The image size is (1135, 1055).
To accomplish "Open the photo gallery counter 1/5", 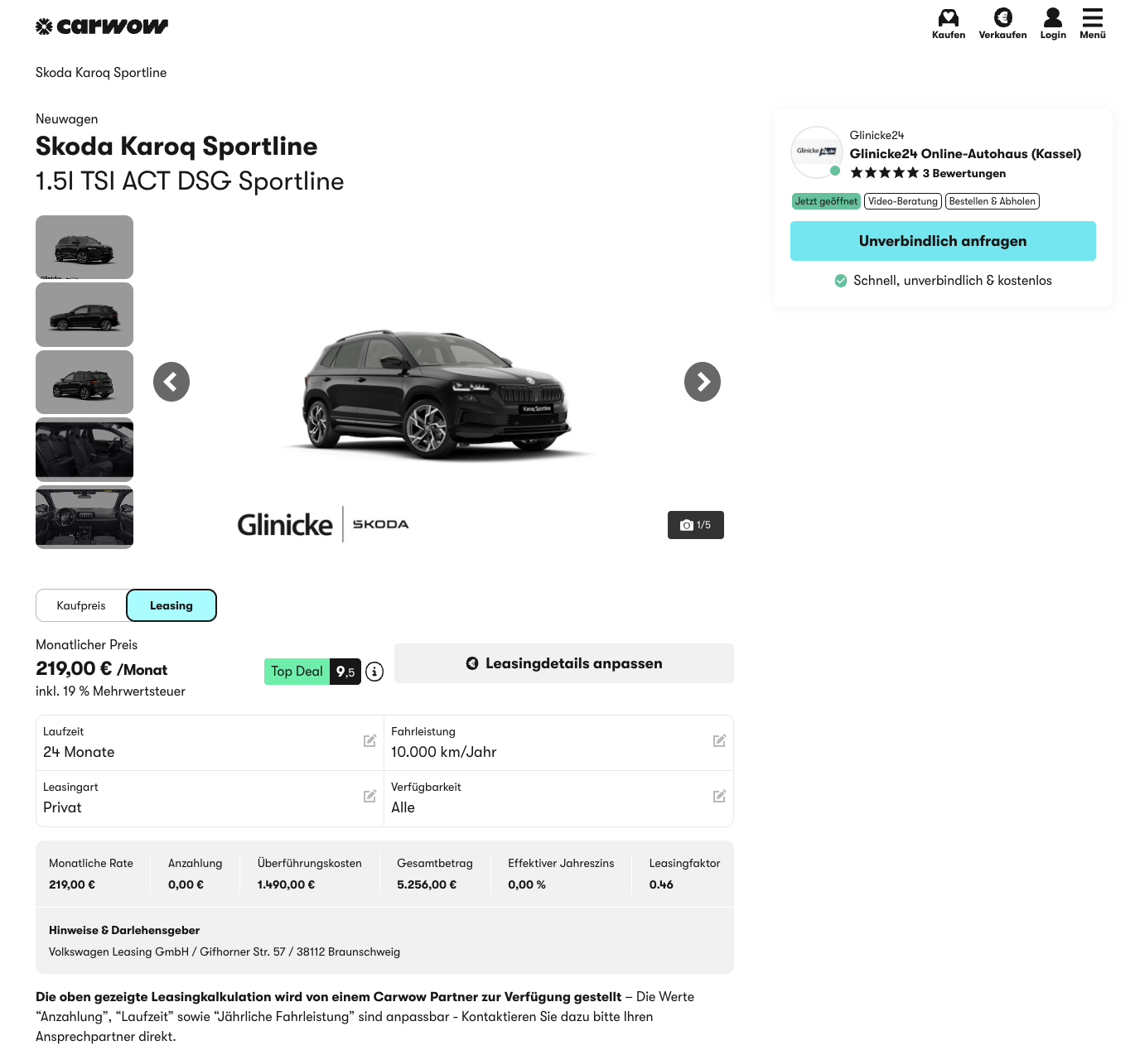I will tap(696, 525).
